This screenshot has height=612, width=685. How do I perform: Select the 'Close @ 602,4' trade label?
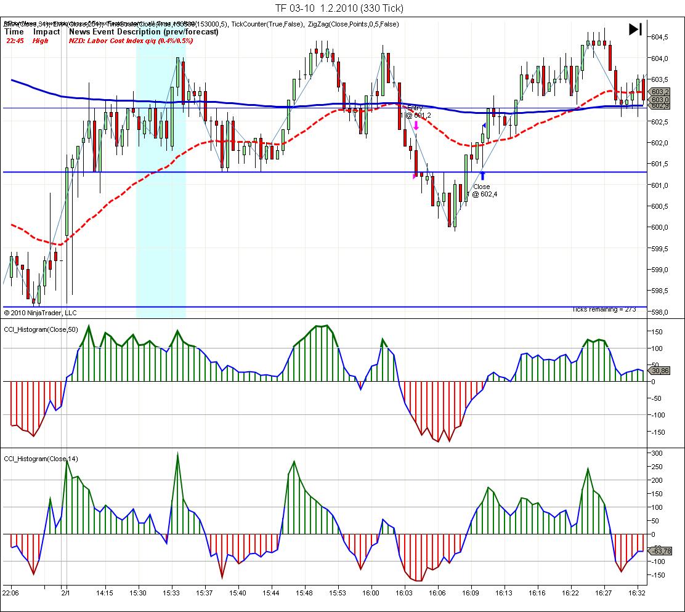[481, 190]
